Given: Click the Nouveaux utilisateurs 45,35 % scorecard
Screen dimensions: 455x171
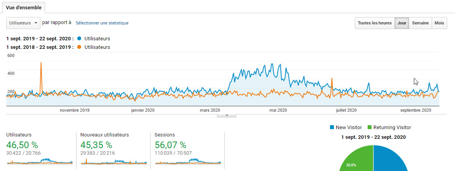Looking at the screenshot, I should pyautogui.click(x=96, y=145).
